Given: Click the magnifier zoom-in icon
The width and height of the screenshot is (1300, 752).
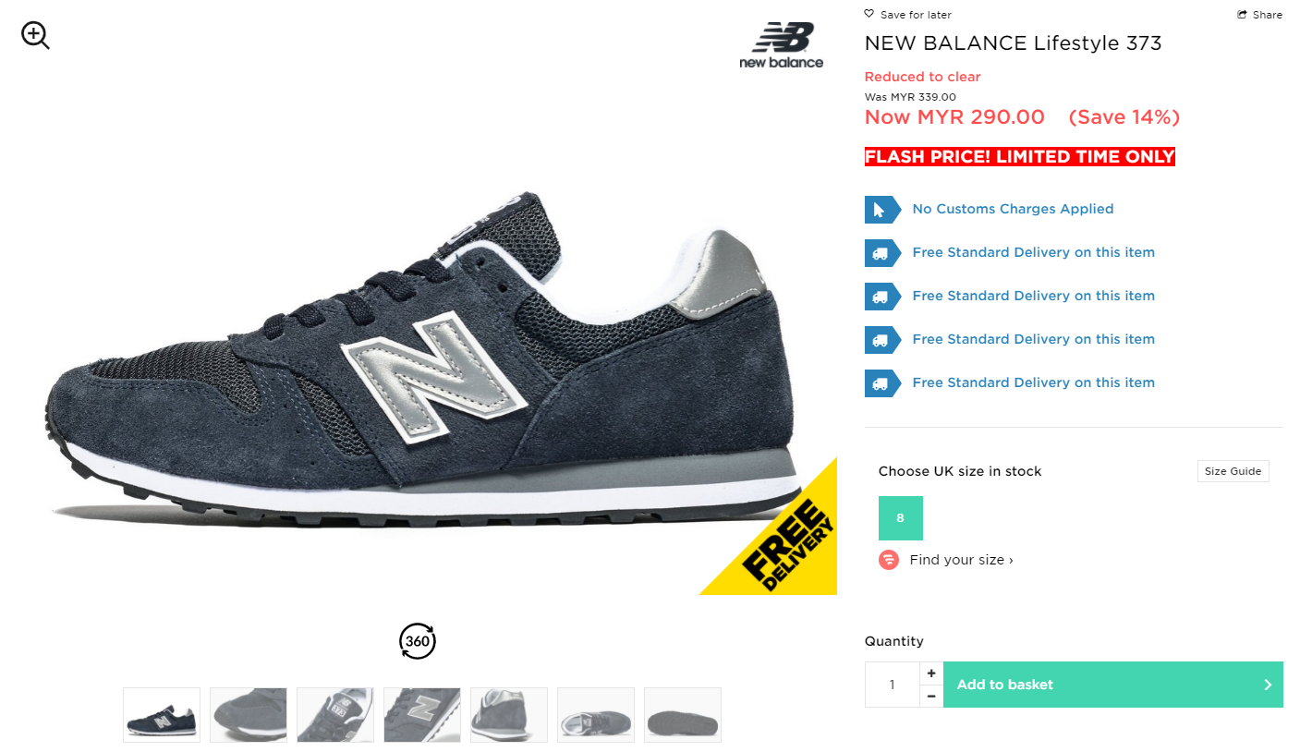Looking at the screenshot, I should tap(35, 36).
